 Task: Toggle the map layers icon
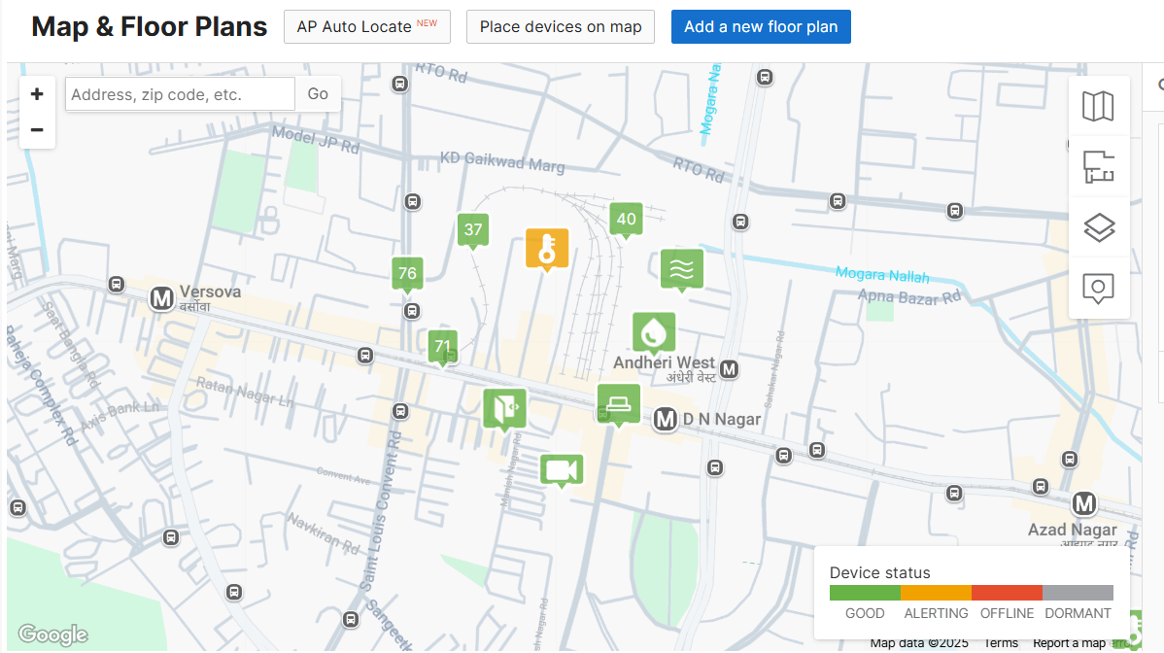pos(1098,227)
